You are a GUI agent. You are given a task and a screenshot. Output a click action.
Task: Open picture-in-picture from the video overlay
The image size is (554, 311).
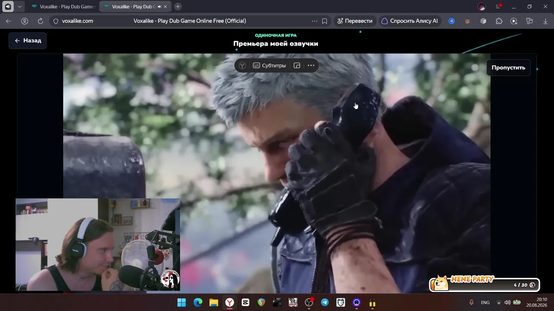point(297,66)
